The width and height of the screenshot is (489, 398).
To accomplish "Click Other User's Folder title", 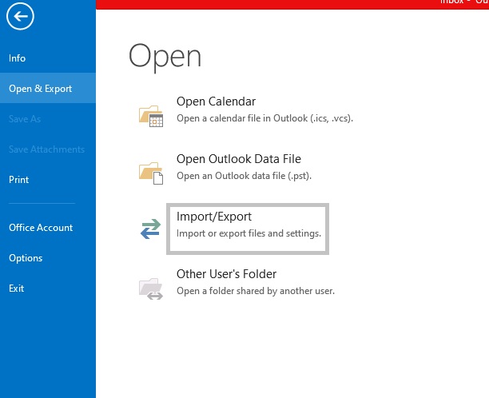I will point(226,274).
